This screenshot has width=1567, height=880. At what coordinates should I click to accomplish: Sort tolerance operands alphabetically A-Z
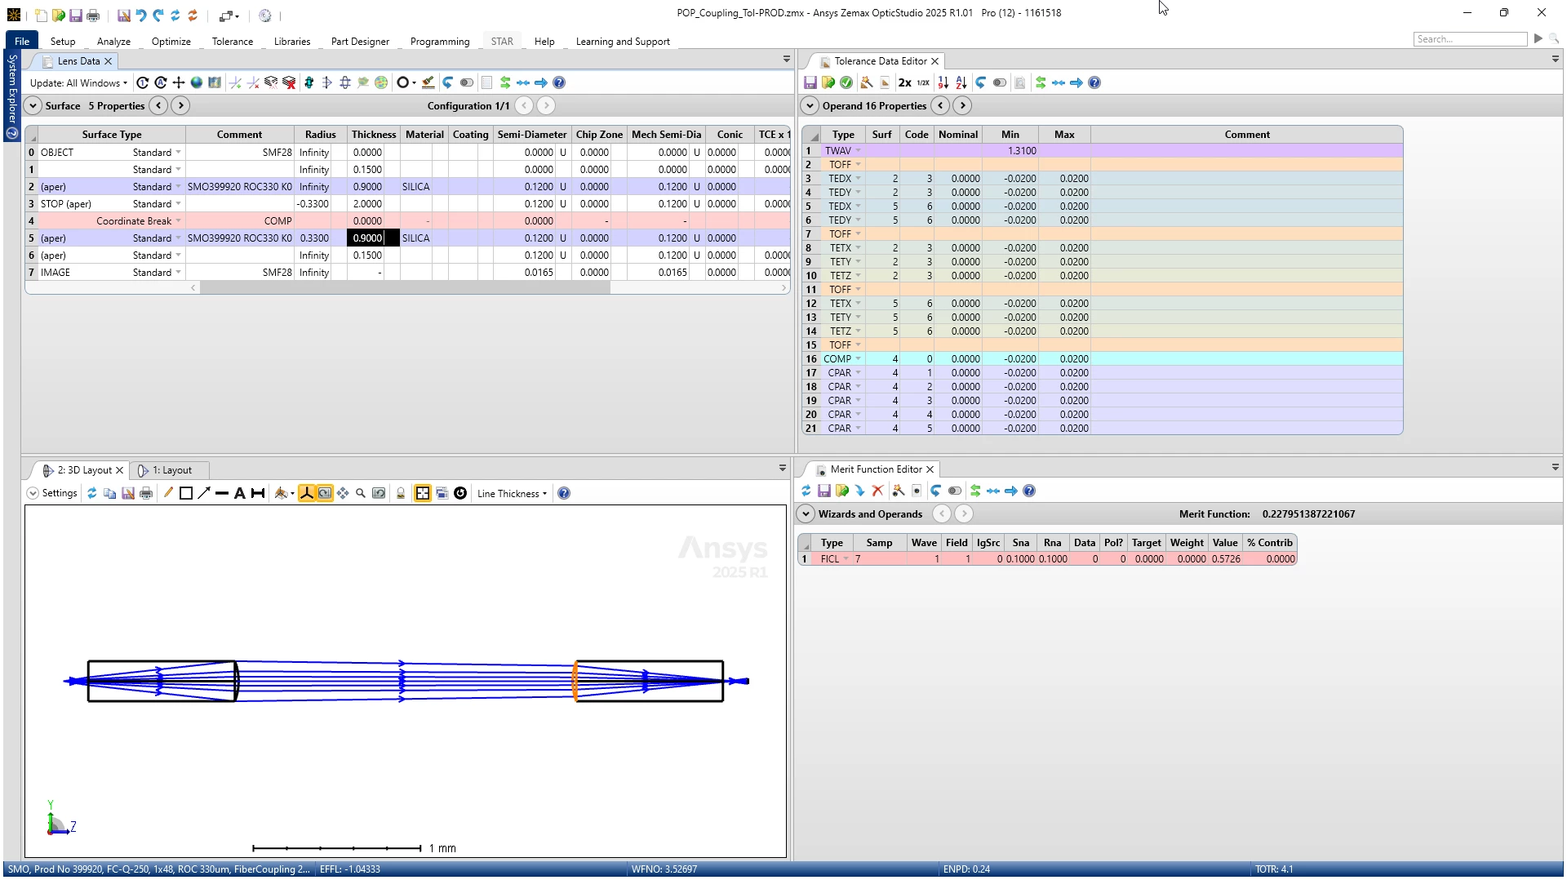961,82
